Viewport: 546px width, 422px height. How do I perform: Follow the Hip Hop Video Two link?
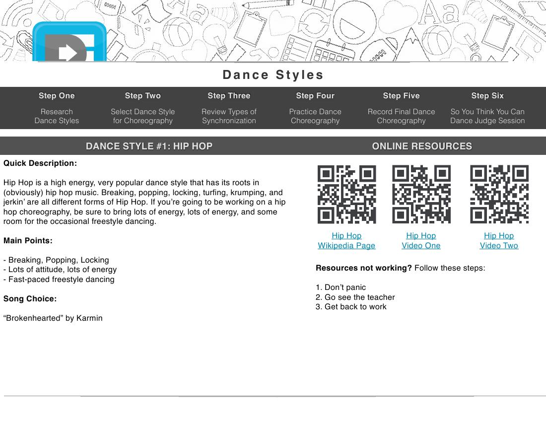pyautogui.click(x=499, y=241)
